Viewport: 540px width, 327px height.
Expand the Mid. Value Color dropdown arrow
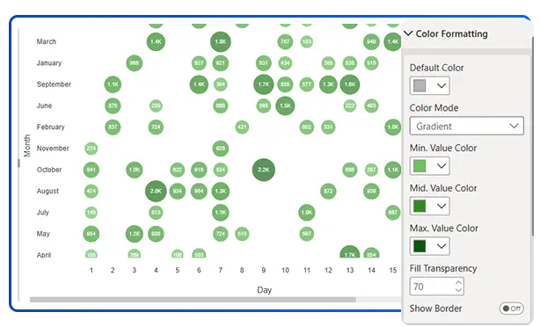pyautogui.click(x=441, y=207)
